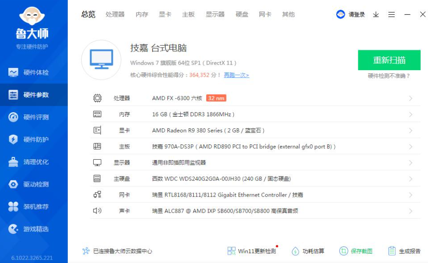Select 硬件参数 sidebar item
Image resolution: width=428 pixels, height=263 pixels.
(34, 95)
